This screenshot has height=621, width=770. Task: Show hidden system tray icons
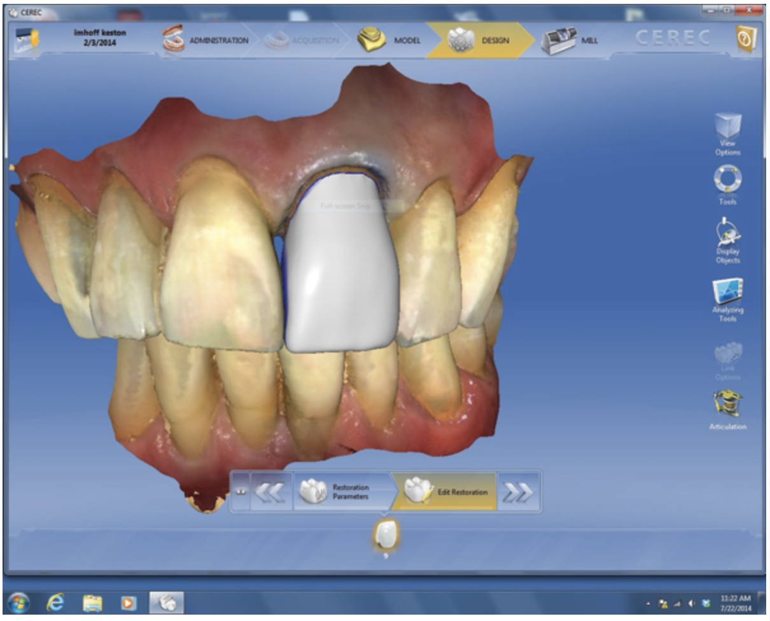point(648,603)
